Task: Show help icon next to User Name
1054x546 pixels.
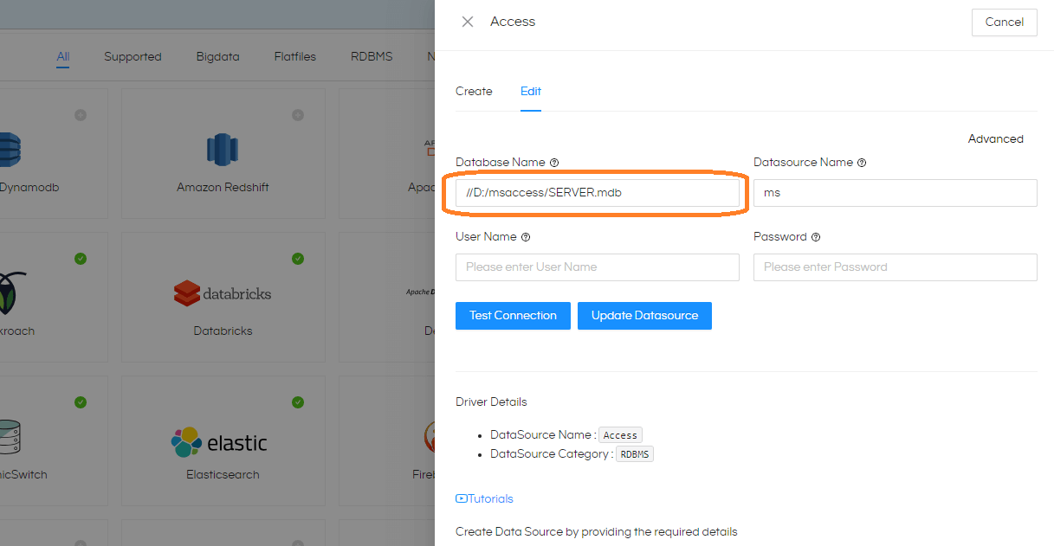Action: click(526, 237)
